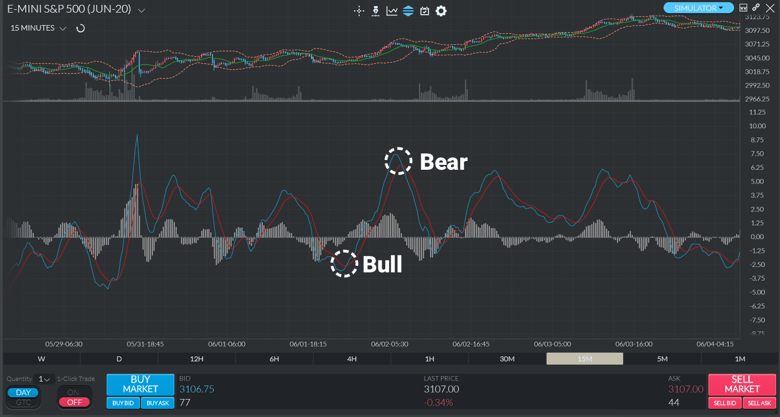Select the DAY order duration
The image size is (780, 417).
23,392
